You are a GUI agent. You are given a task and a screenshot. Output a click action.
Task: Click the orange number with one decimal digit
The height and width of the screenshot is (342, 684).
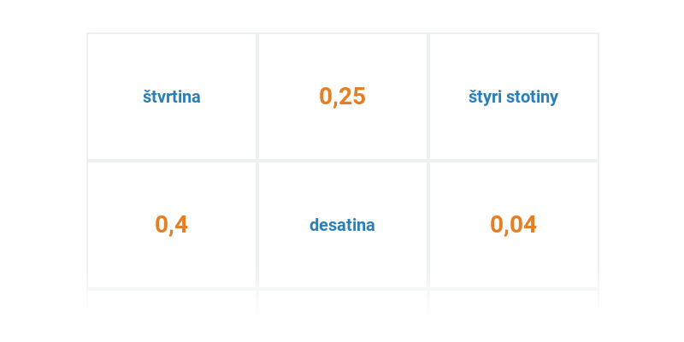[x=172, y=225]
